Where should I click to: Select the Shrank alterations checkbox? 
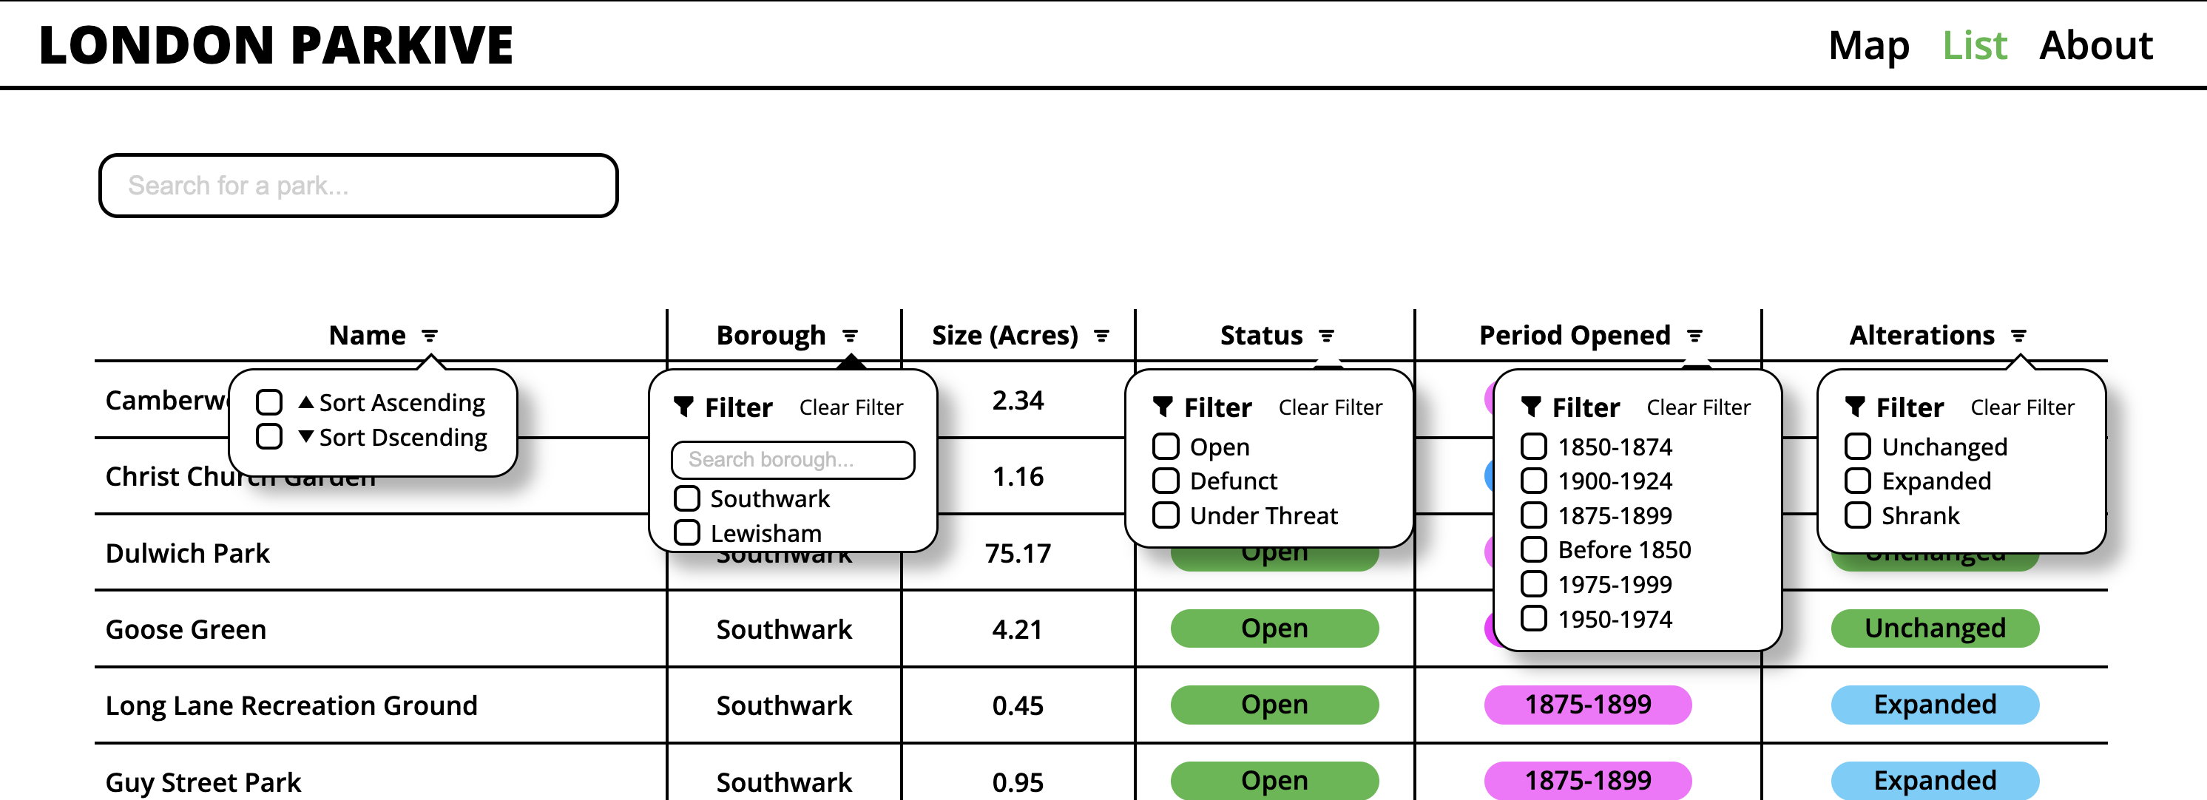[x=1856, y=515]
